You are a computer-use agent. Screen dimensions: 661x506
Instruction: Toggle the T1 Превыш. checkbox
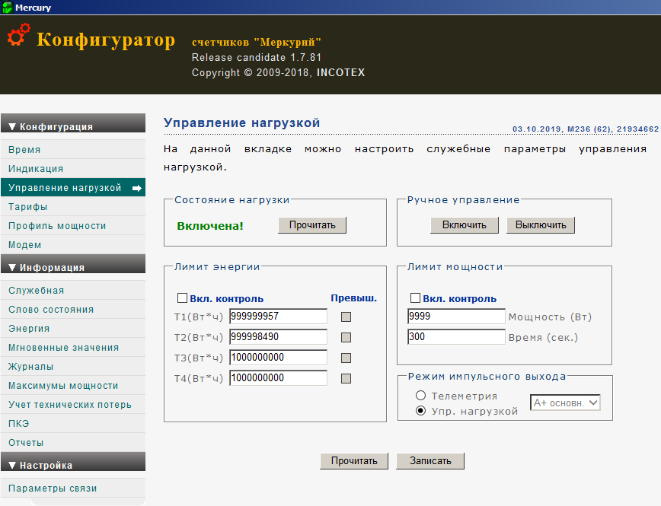[x=346, y=317]
